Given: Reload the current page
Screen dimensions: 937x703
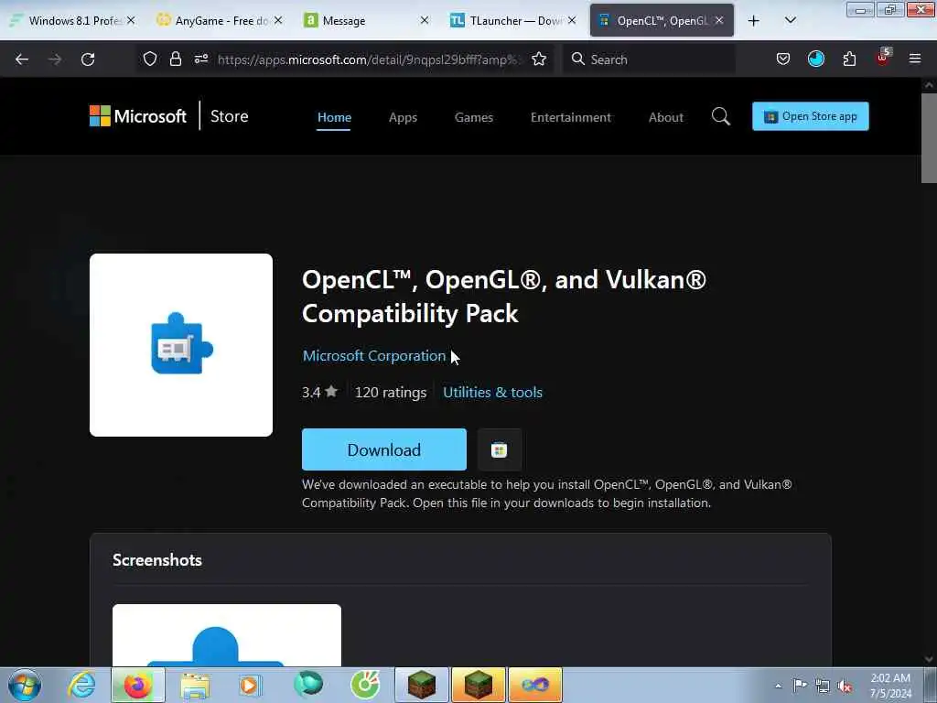Looking at the screenshot, I should [88, 59].
